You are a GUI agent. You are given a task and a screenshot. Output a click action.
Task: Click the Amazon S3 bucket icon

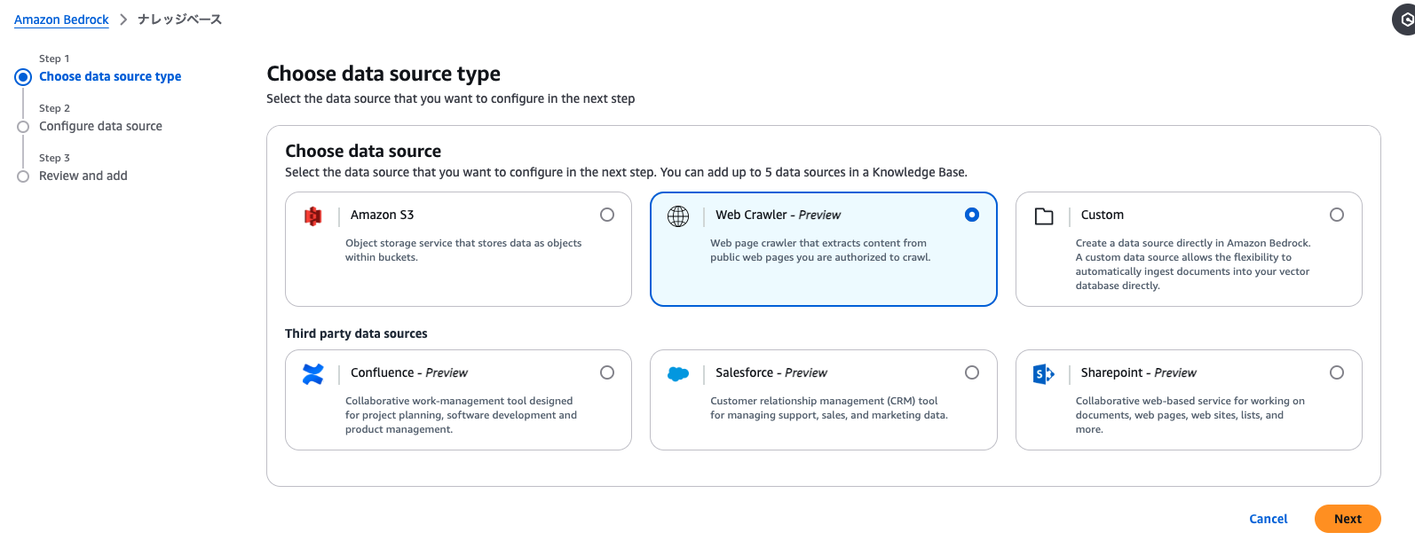click(x=312, y=215)
